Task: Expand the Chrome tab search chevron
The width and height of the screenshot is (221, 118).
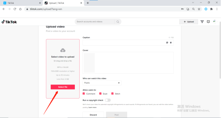Action: (193, 3)
